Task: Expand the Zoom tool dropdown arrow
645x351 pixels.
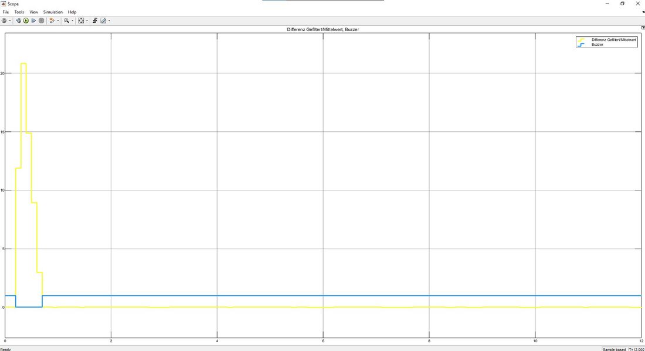Action: pyautogui.click(x=73, y=21)
